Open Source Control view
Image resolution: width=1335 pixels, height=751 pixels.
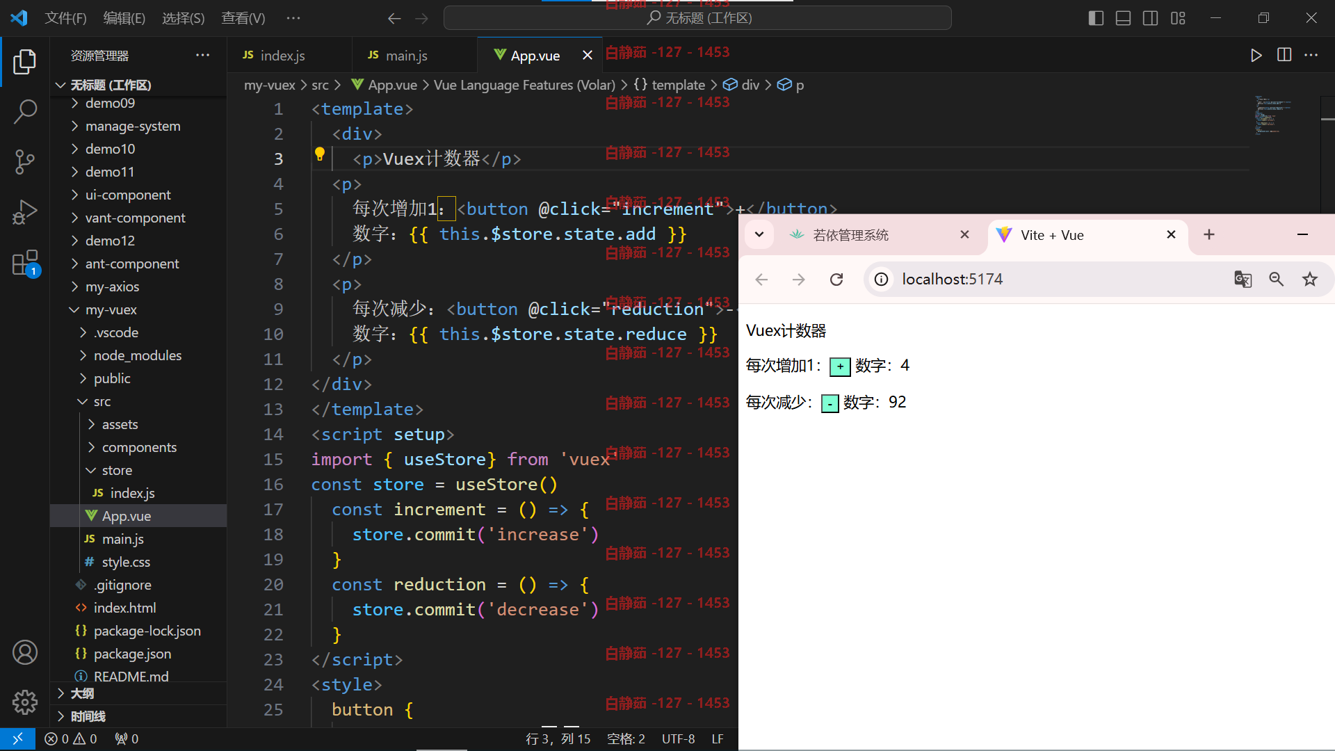click(25, 161)
